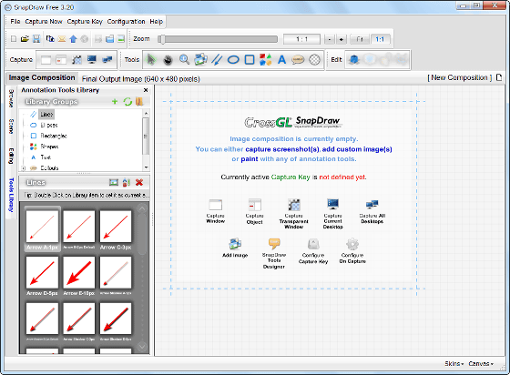Click the Fit zoom button

pyautogui.click(x=359, y=39)
